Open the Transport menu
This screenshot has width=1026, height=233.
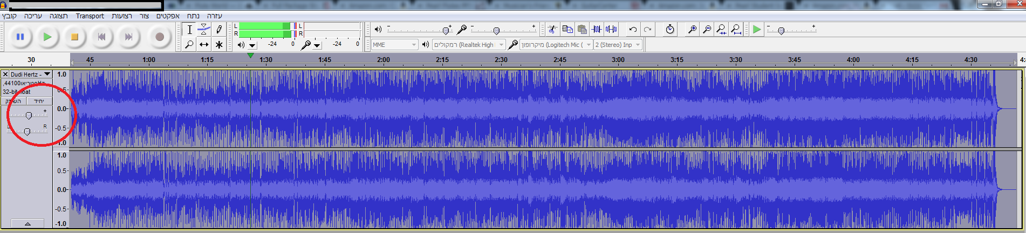(x=90, y=16)
